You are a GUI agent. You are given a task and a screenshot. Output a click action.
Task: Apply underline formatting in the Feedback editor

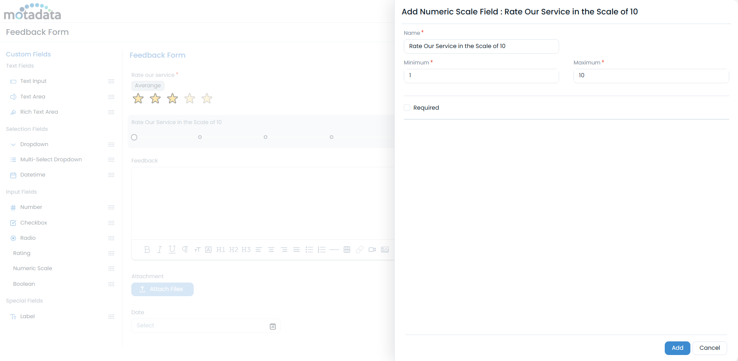[172, 249]
